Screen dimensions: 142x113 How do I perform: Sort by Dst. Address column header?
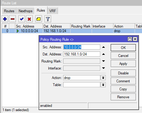click(x=56, y=26)
